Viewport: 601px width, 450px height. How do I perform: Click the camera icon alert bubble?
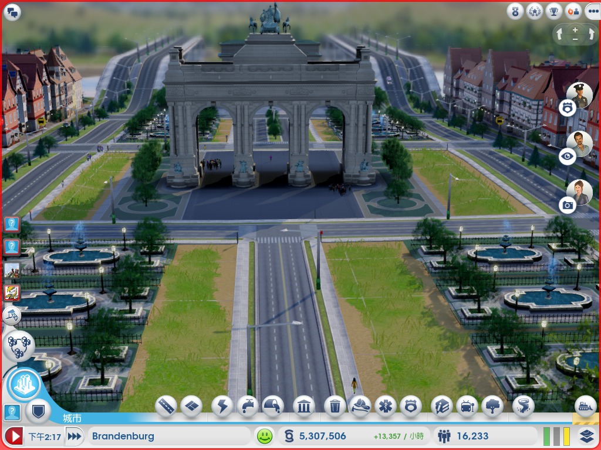tap(568, 205)
